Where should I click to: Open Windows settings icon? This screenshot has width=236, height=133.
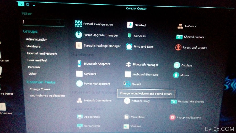tap(126, 126)
